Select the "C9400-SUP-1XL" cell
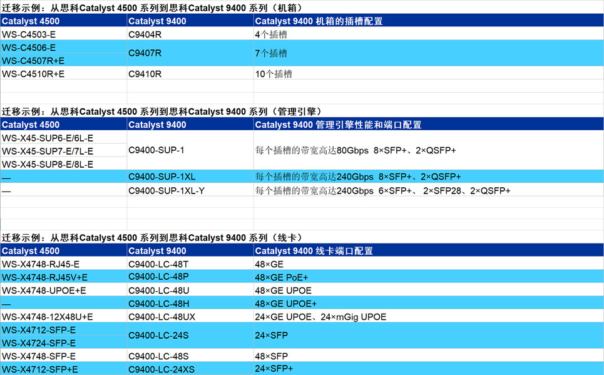 pyautogui.click(x=190, y=177)
